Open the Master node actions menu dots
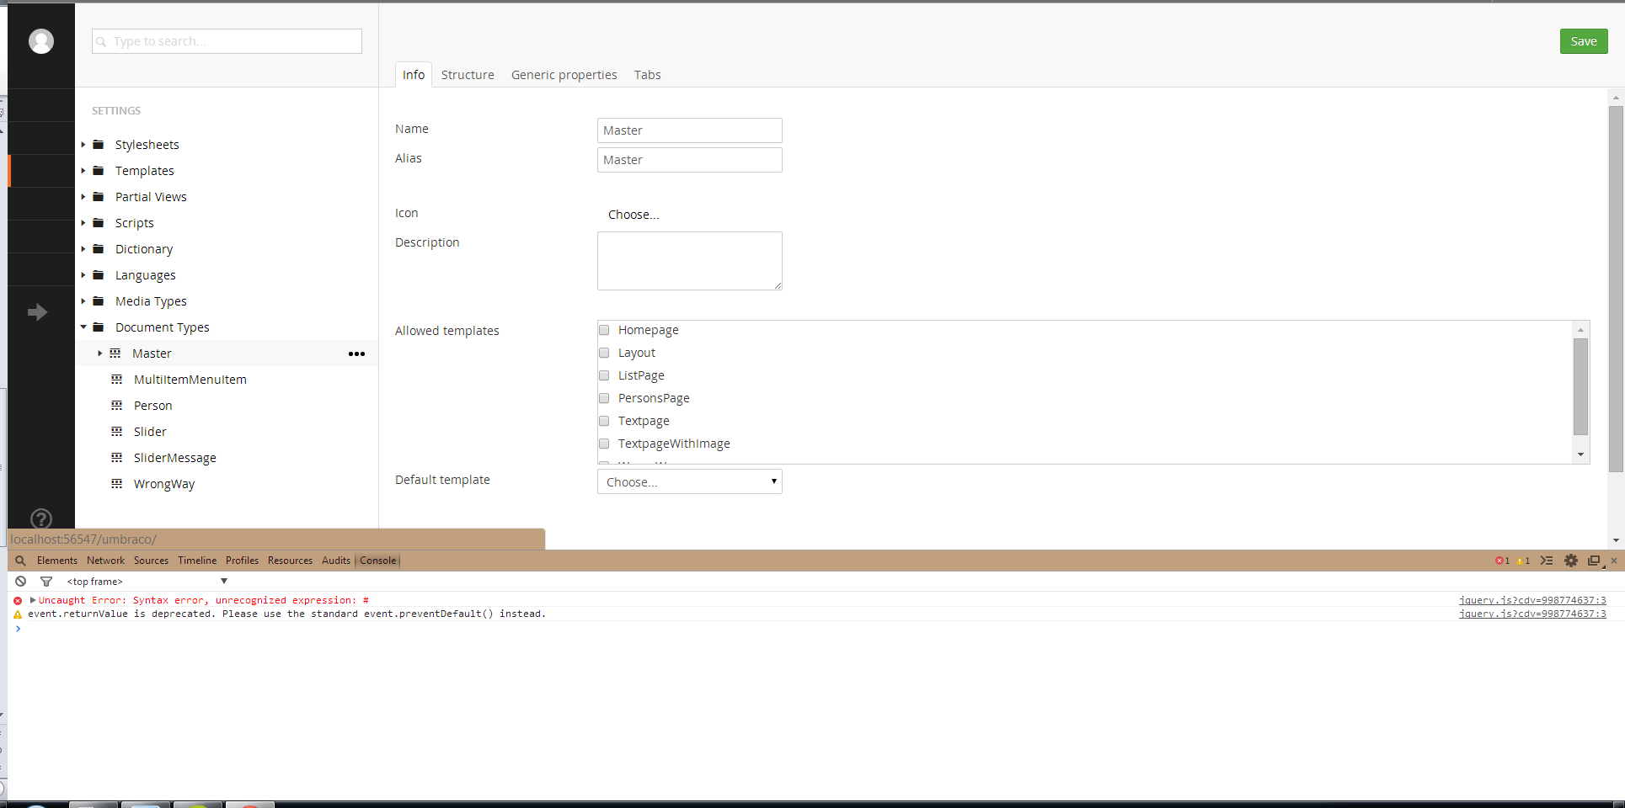This screenshot has height=808, width=1625. pos(356,353)
